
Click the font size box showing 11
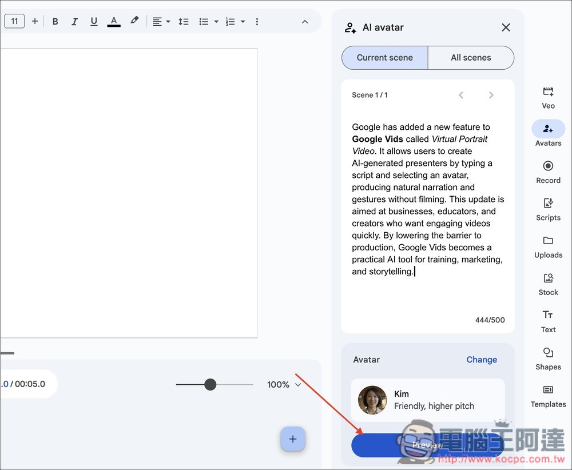14,21
